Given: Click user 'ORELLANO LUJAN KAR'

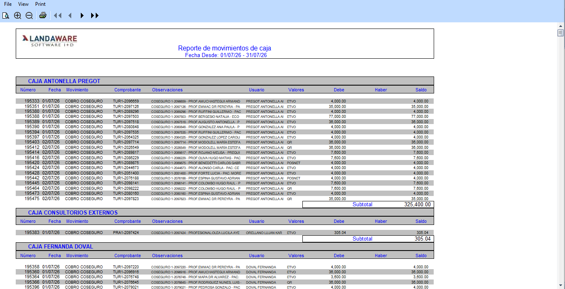Looking at the screenshot, I should 264,233.
